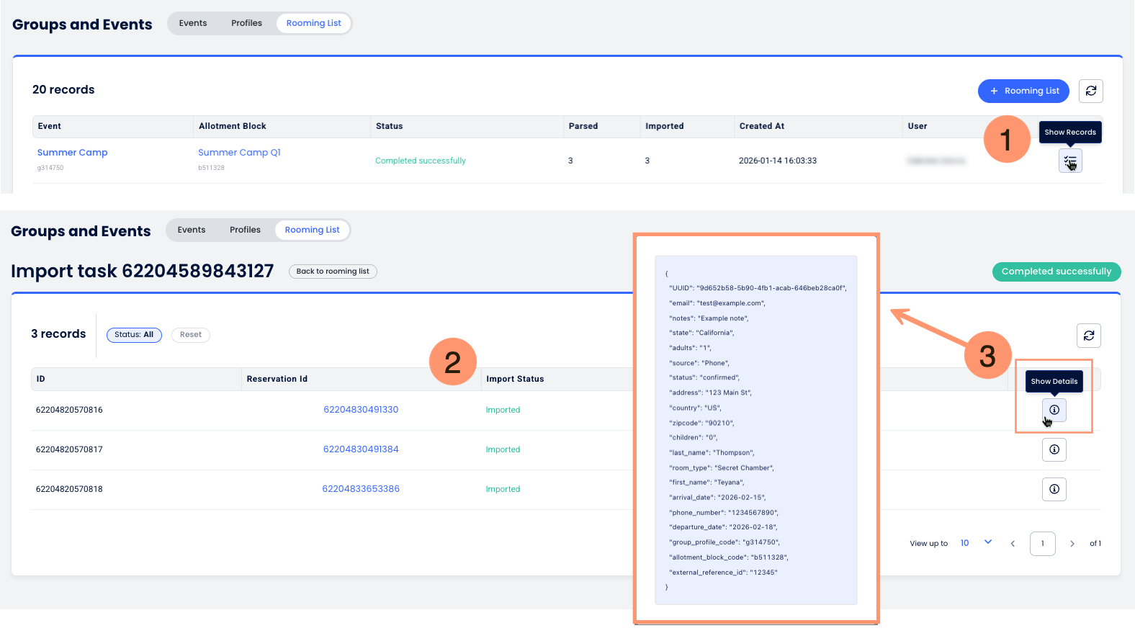Image resolution: width=1135 pixels, height=641 pixels.
Task: Open reservation 62204830491330 link
Action: click(361, 410)
